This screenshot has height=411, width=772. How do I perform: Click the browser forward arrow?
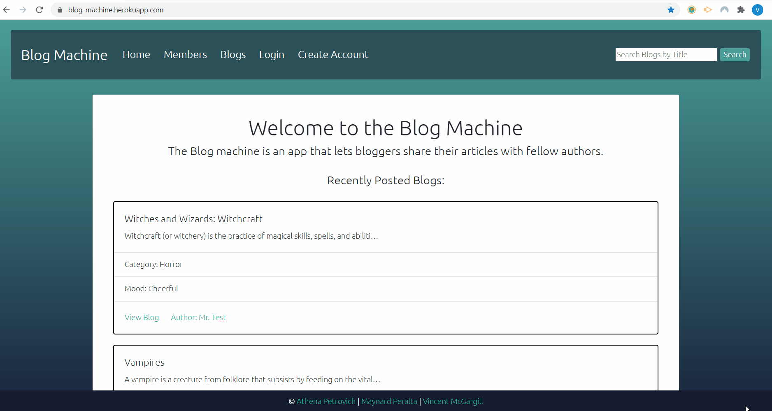click(x=23, y=9)
